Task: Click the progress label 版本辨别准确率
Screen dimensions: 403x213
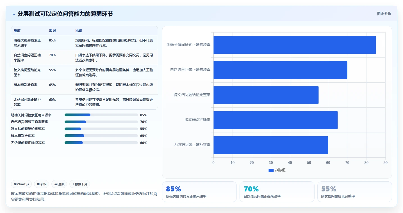Action: [23, 136]
